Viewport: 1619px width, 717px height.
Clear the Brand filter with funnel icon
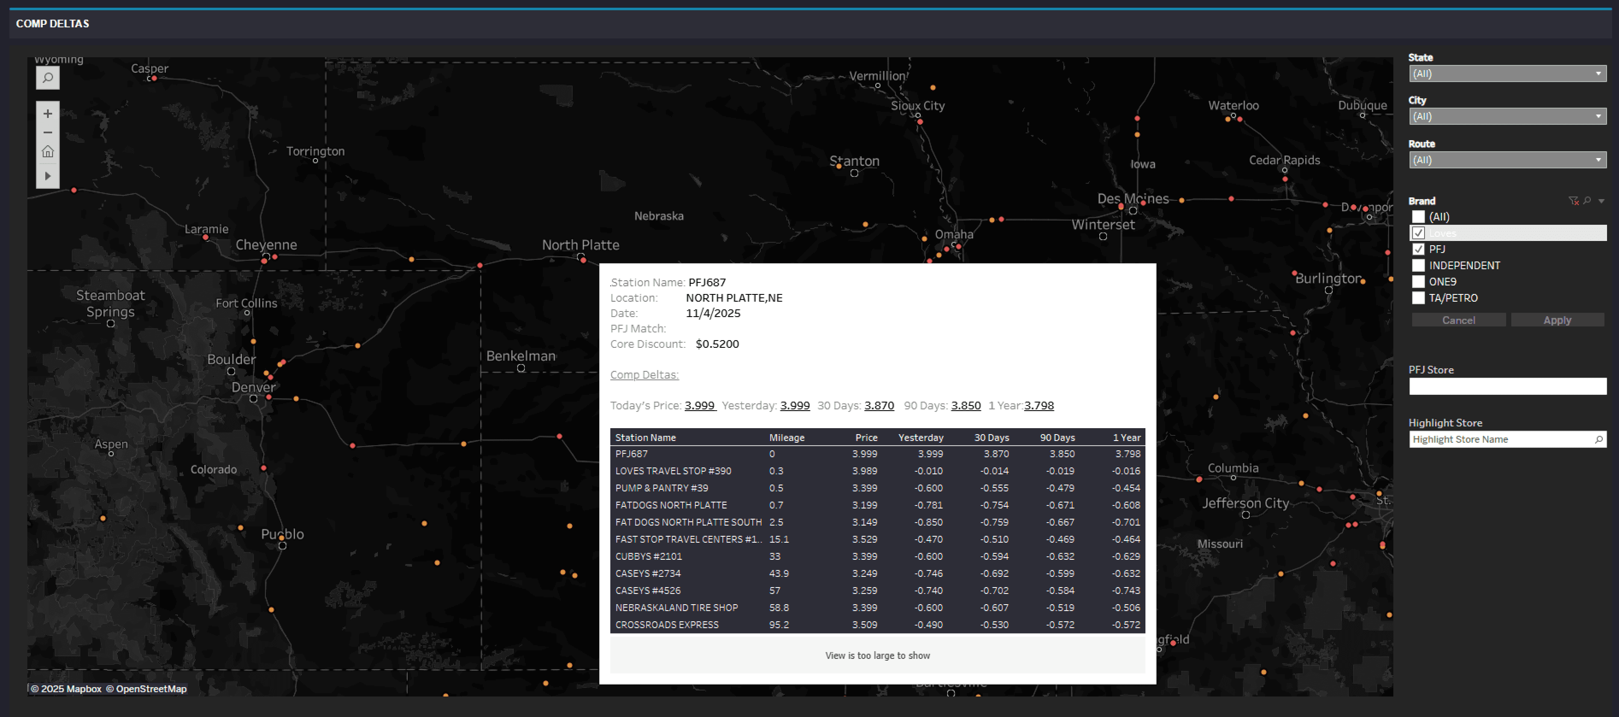[x=1573, y=201]
